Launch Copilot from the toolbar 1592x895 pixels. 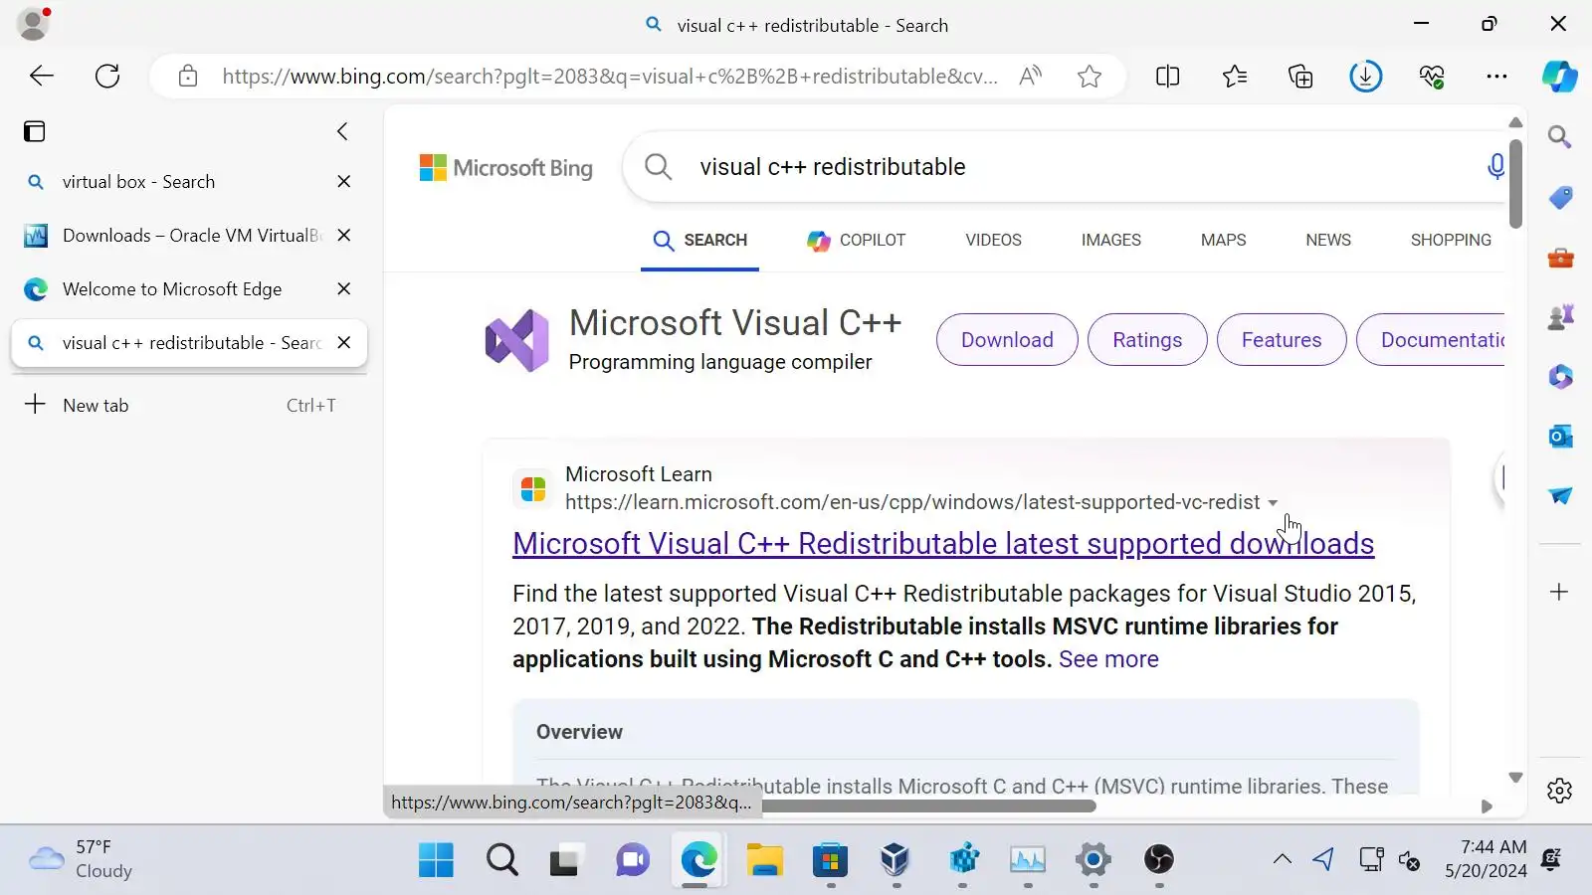tap(1559, 76)
